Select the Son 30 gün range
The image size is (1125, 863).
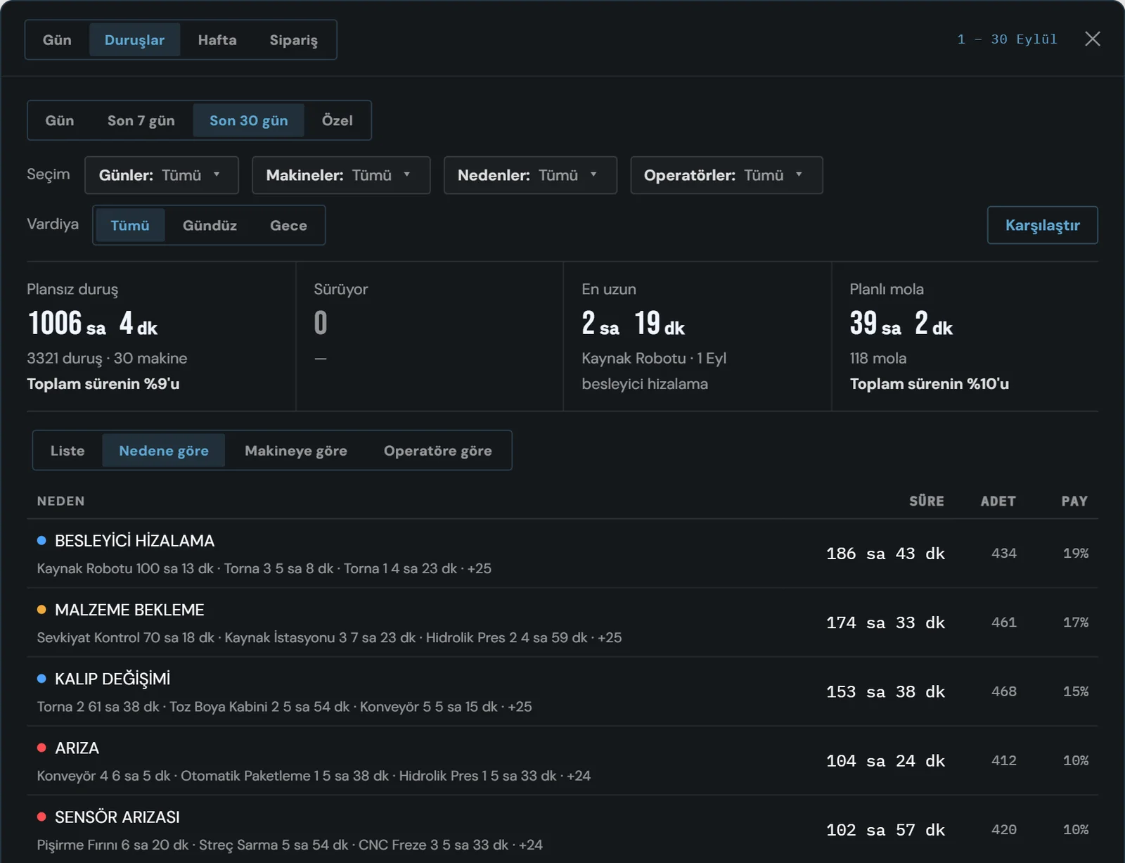(249, 120)
